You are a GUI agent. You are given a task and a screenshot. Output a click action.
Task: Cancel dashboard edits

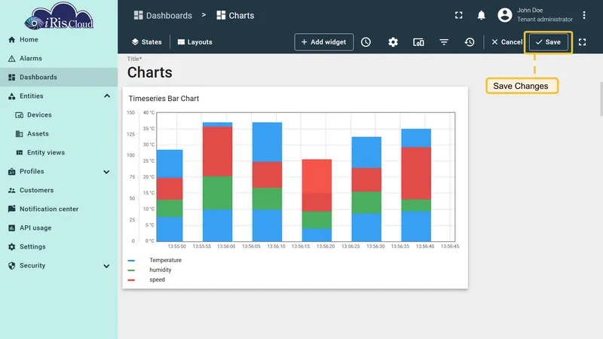click(507, 42)
